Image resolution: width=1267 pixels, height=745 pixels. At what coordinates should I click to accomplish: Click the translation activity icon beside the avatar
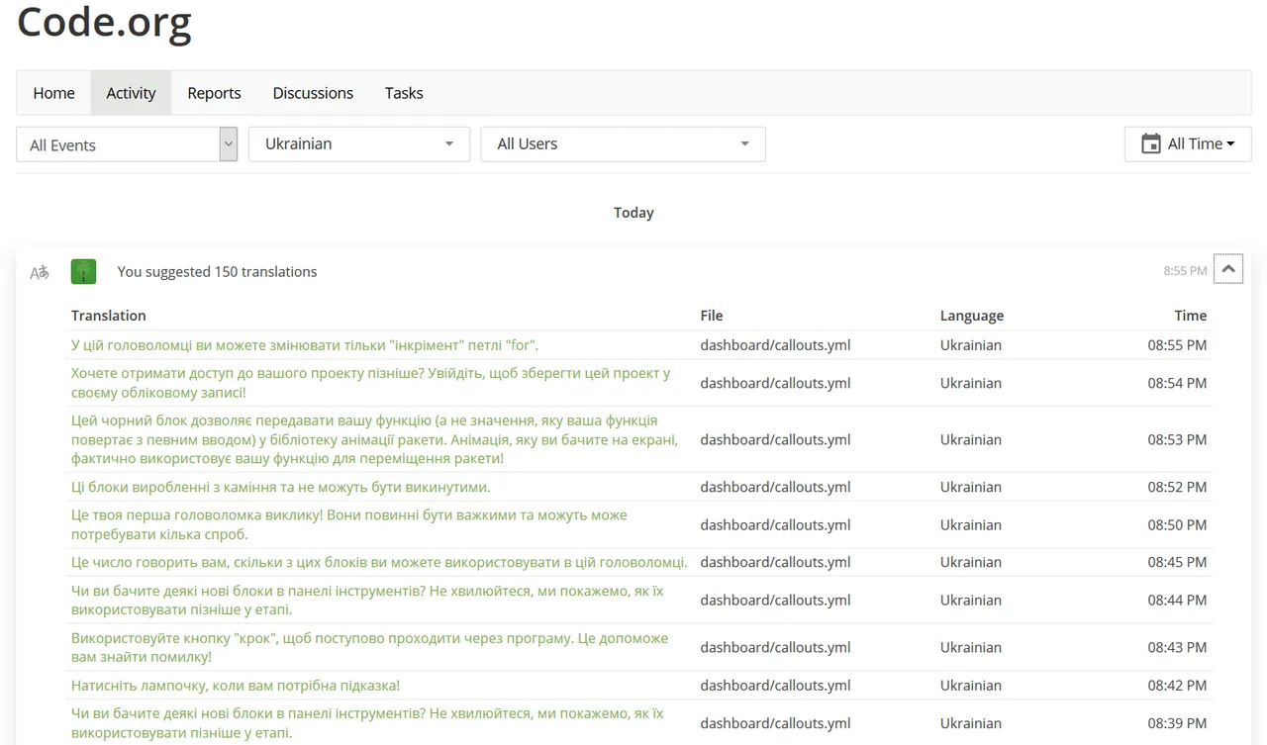pyautogui.click(x=40, y=272)
